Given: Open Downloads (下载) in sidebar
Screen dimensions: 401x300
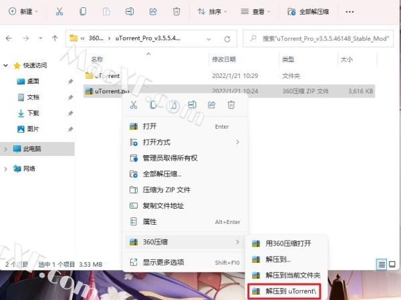Looking at the screenshot, I should coord(28,113).
